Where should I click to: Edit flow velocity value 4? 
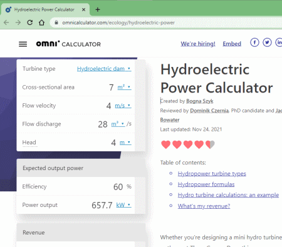pyautogui.click(x=108, y=106)
